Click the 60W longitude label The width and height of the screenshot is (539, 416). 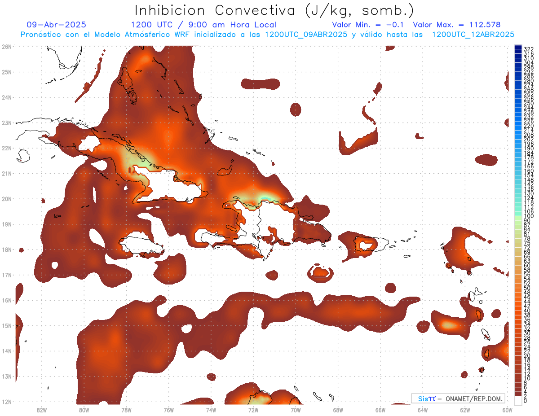pos(507,410)
